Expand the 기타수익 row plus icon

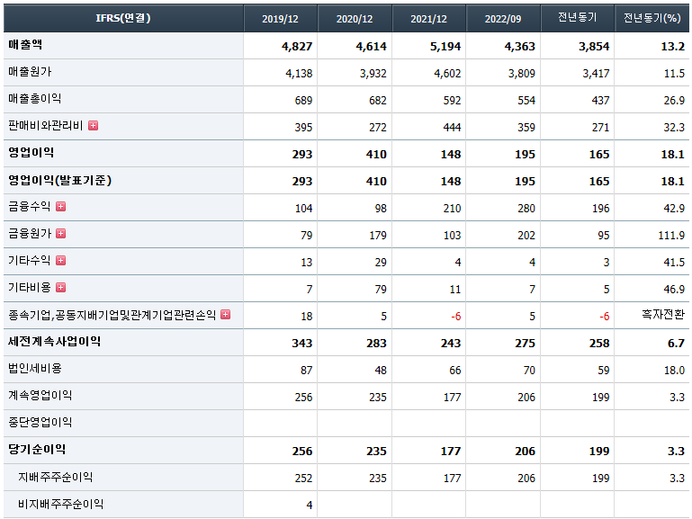pyautogui.click(x=61, y=261)
